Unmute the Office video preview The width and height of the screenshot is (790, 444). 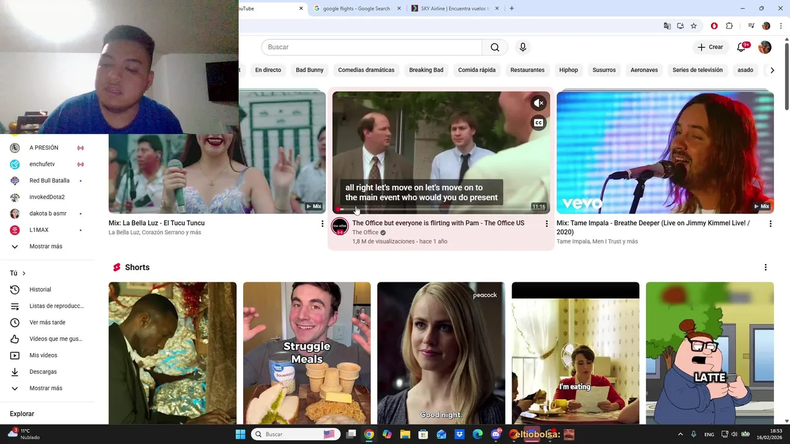point(538,103)
